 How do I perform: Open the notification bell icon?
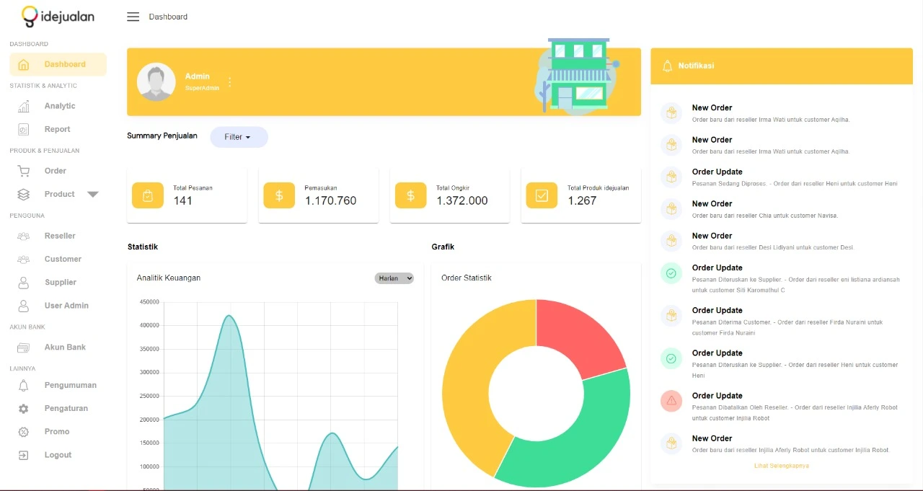pos(666,66)
